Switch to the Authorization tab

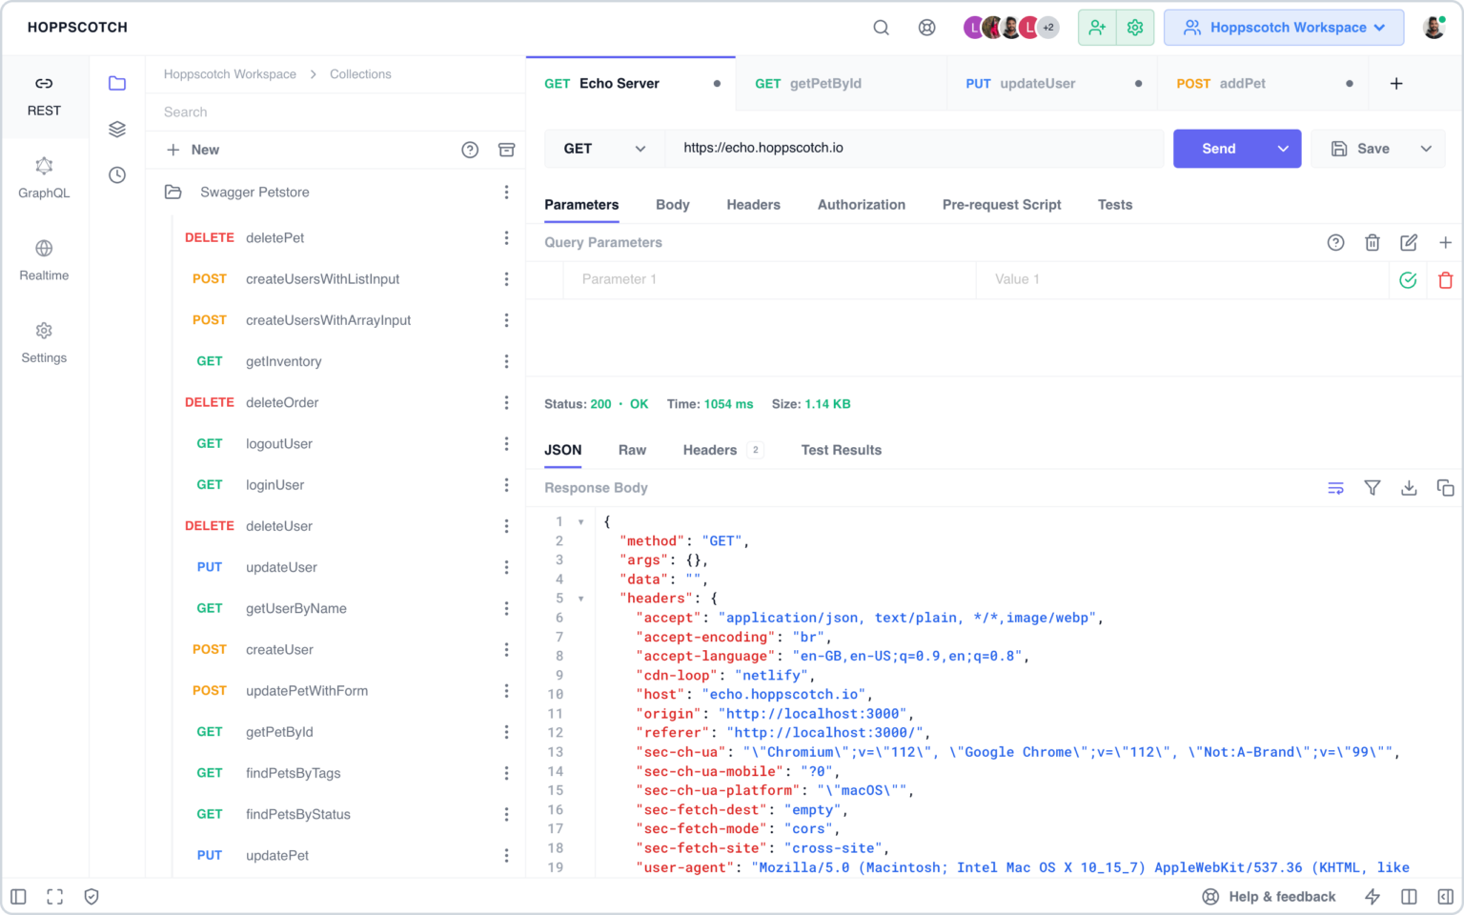coord(861,204)
